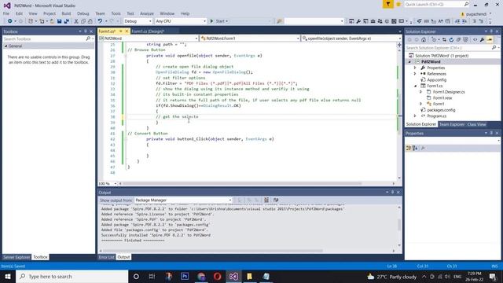Open the Tools menu
503x283 pixels.
pyautogui.click(x=116, y=13)
